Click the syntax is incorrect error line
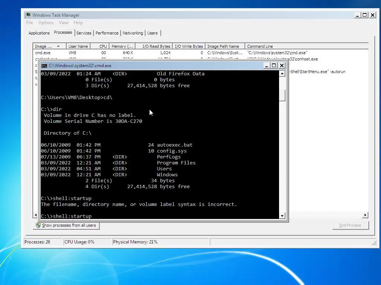Viewport: 381px width, 285px height. click(139, 204)
